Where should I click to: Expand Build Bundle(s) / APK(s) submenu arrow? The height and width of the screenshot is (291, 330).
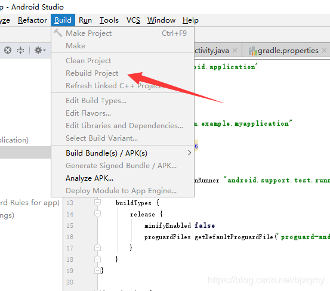point(189,153)
